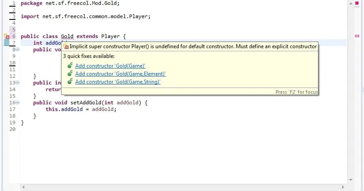Screen dimensions: 364x191
Task: Click the '3 quick fixes available:' label
Action: point(89,56)
